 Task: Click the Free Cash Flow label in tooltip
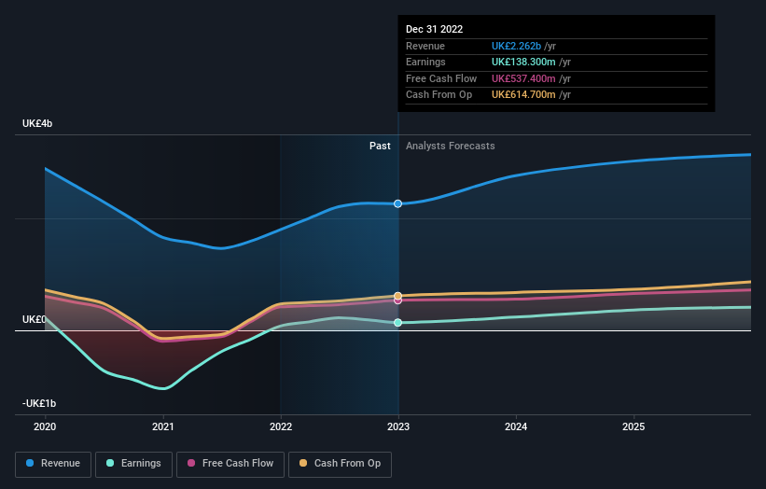pyautogui.click(x=441, y=78)
